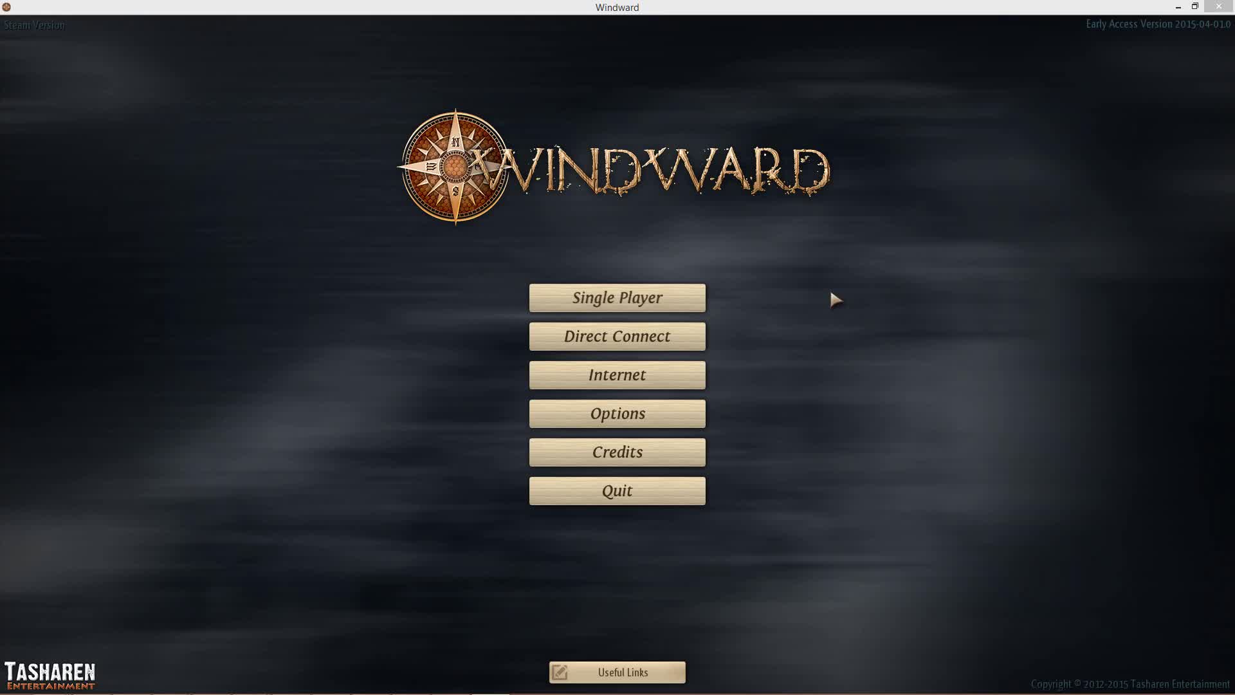Open the Options menu
The width and height of the screenshot is (1235, 695).
pyautogui.click(x=617, y=414)
